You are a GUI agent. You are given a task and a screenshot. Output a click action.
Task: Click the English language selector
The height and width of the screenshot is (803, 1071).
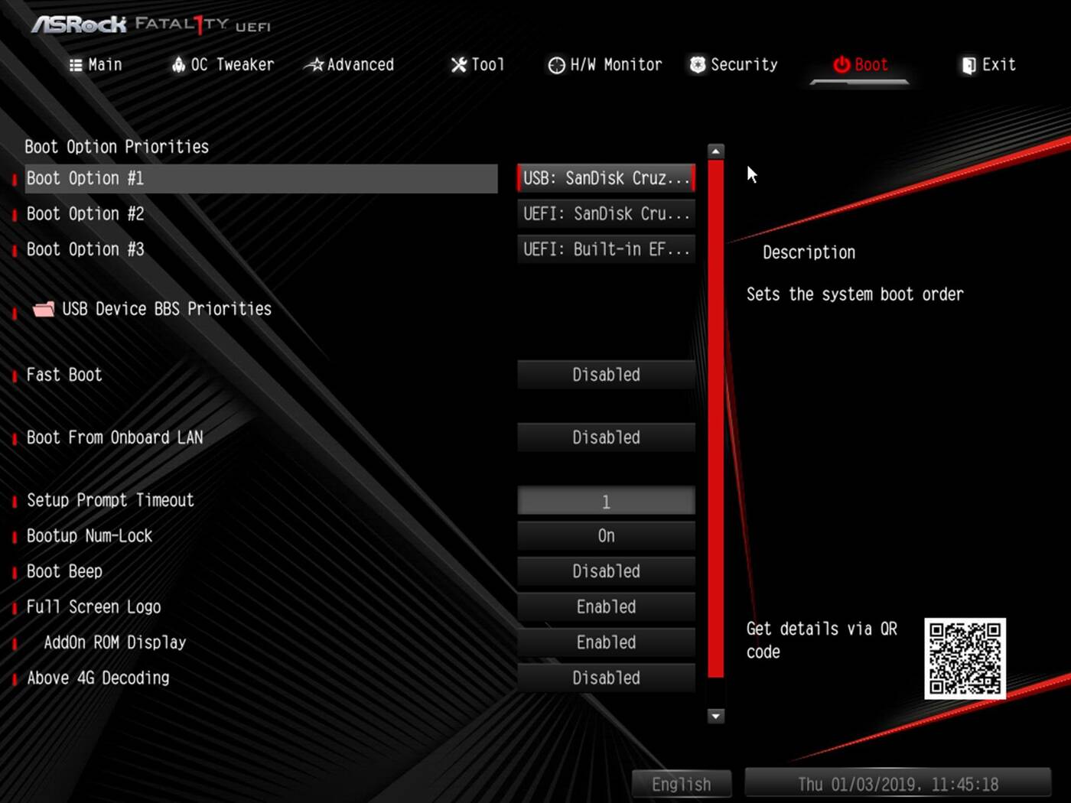click(681, 783)
